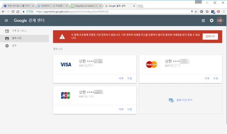Open 설정 in the sidebar
Image resolution: width=227 pixels, height=134 pixels.
[24, 46]
